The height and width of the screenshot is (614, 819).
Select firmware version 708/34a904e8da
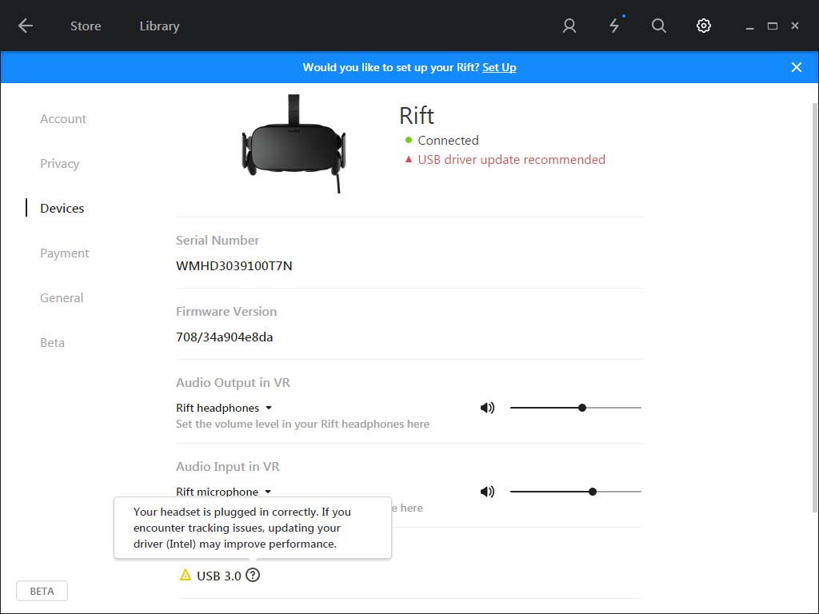pyautogui.click(x=224, y=337)
